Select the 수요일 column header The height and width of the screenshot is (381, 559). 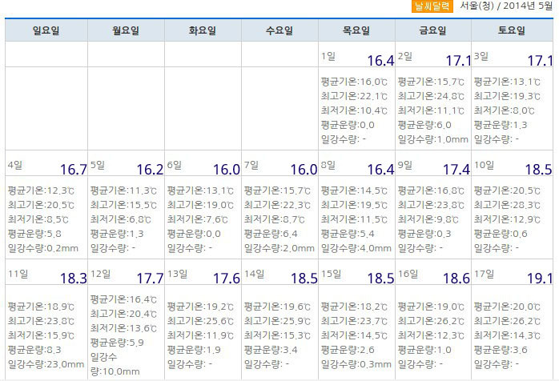click(x=279, y=30)
